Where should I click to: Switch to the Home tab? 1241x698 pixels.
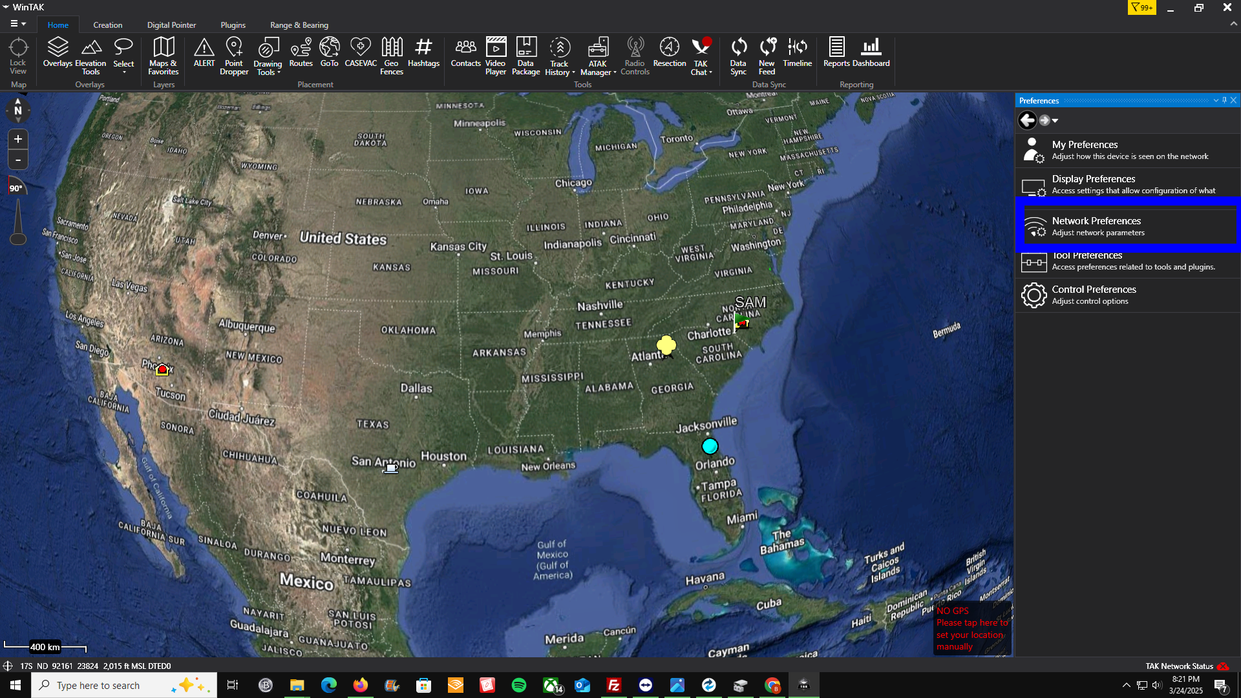click(58, 25)
